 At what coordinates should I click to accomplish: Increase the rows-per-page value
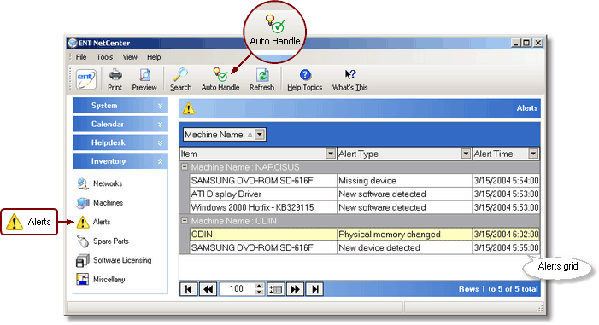[259, 286]
